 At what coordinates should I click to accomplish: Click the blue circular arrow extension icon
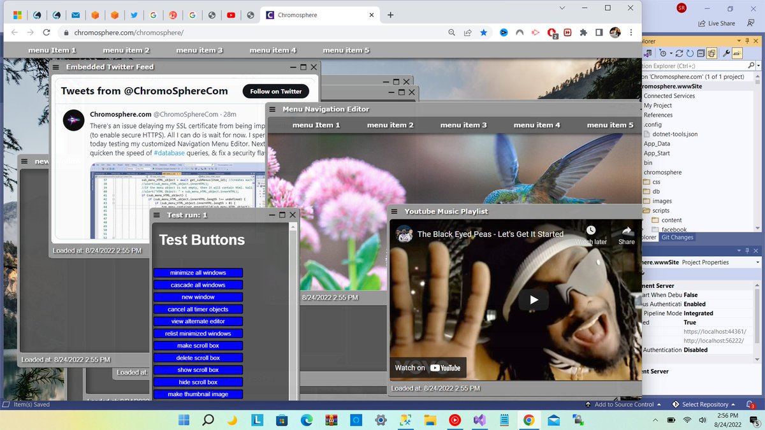click(504, 32)
